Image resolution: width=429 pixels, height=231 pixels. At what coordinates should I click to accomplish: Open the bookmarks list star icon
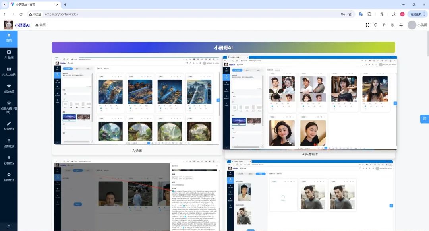click(382, 14)
